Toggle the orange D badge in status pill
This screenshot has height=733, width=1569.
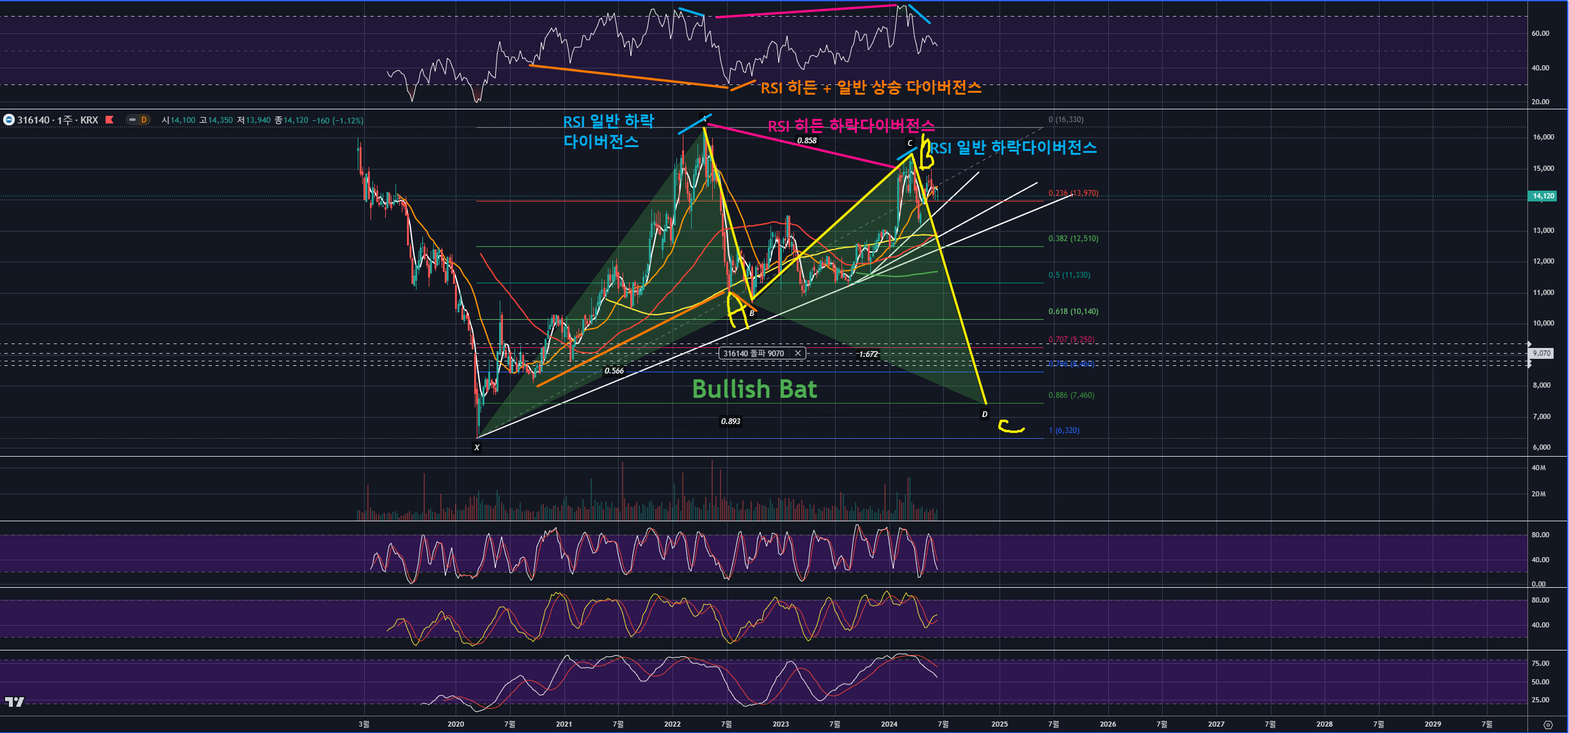[x=144, y=120]
